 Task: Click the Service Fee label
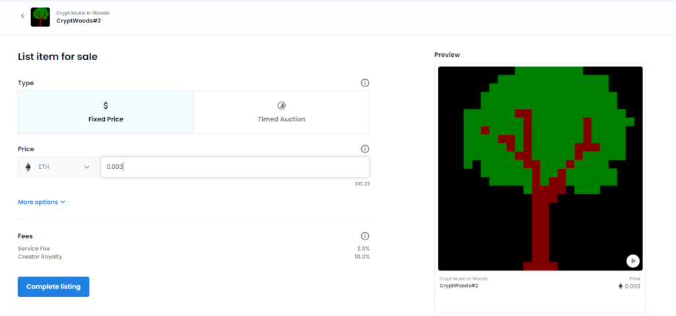click(x=34, y=249)
